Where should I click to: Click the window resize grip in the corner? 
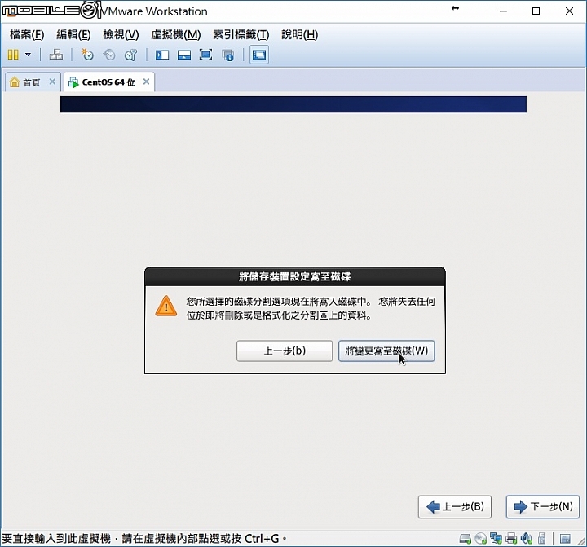582,541
